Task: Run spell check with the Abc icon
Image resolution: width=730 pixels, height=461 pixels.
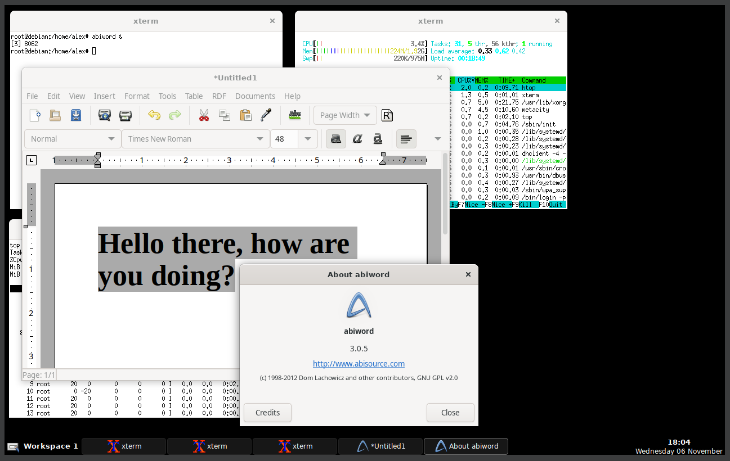Action: pos(295,115)
